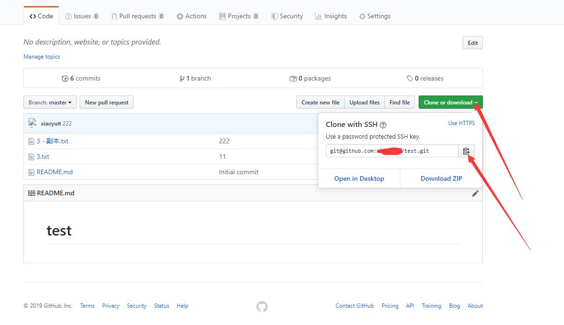This screenshot has height=325, width=564.
Task: Open the 3.txt file
Action: tap(43, 156)
